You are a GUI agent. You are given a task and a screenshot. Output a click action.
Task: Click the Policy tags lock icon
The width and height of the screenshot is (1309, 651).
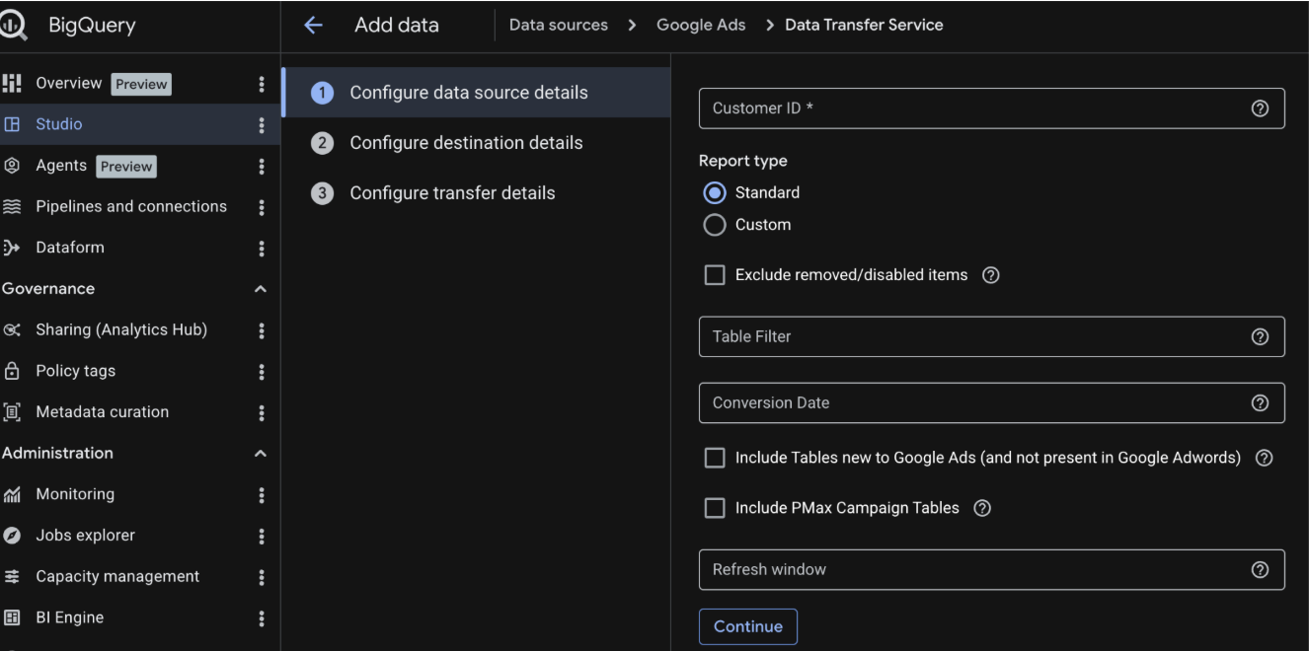[x=12, y=371]
